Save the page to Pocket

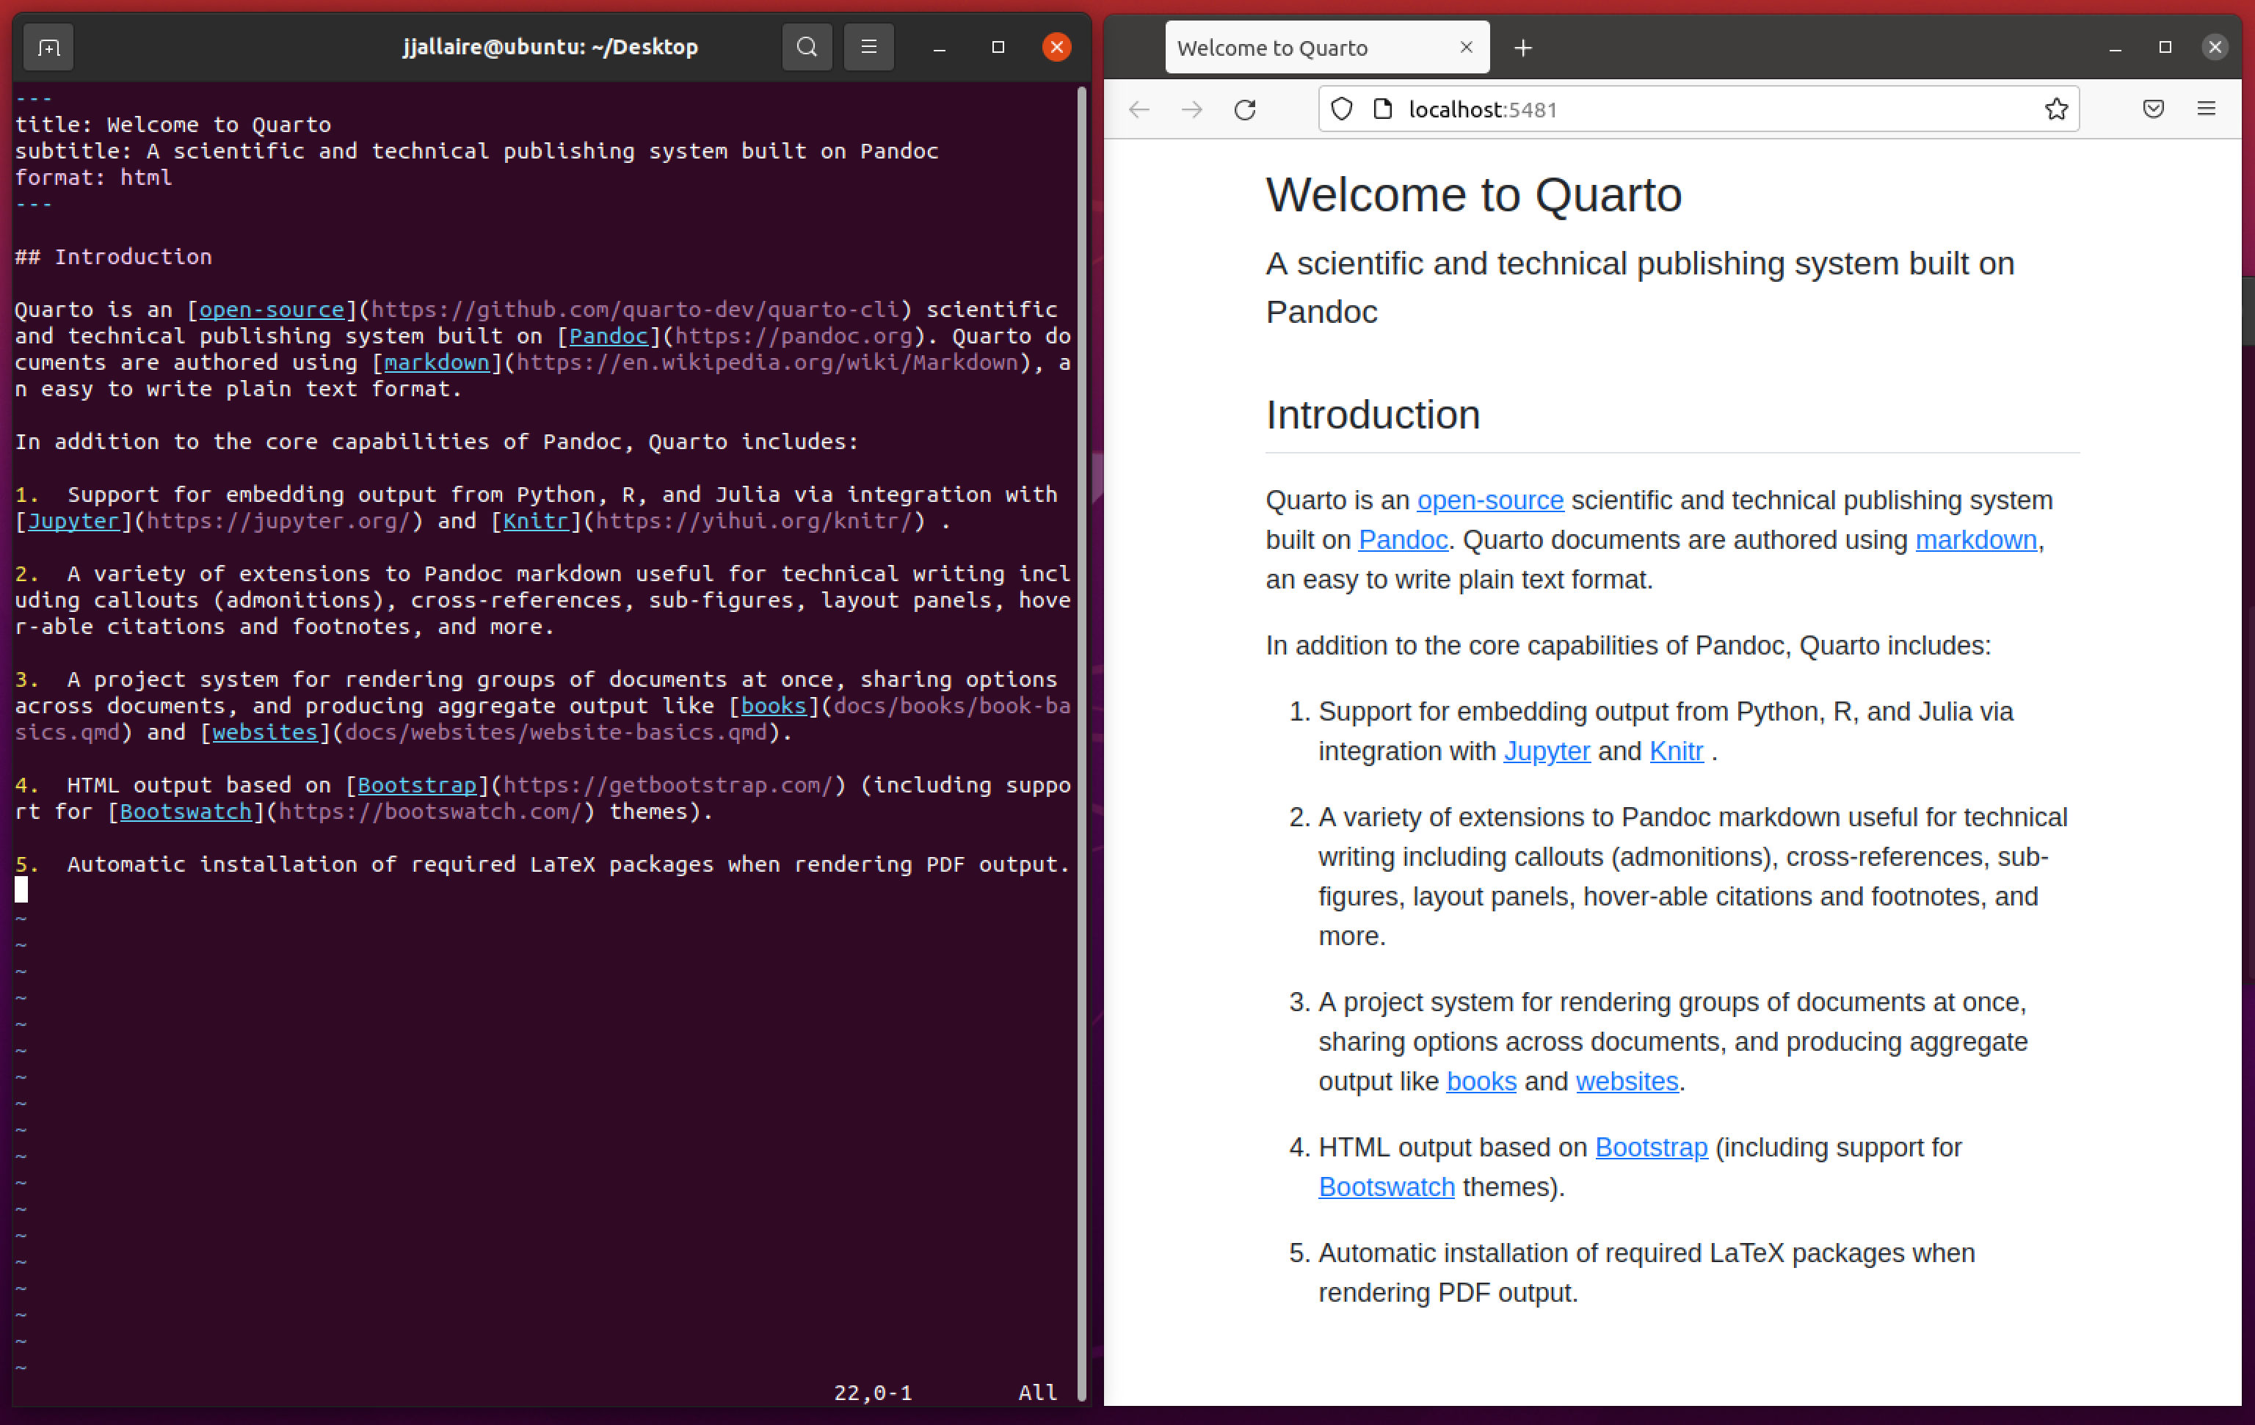tap(2154, 109)
